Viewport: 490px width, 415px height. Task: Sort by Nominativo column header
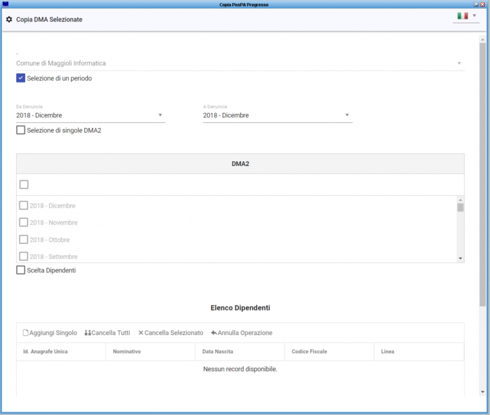point(151,352)
